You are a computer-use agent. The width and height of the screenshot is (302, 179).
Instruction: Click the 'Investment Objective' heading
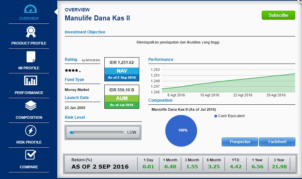tap(85, 32)
